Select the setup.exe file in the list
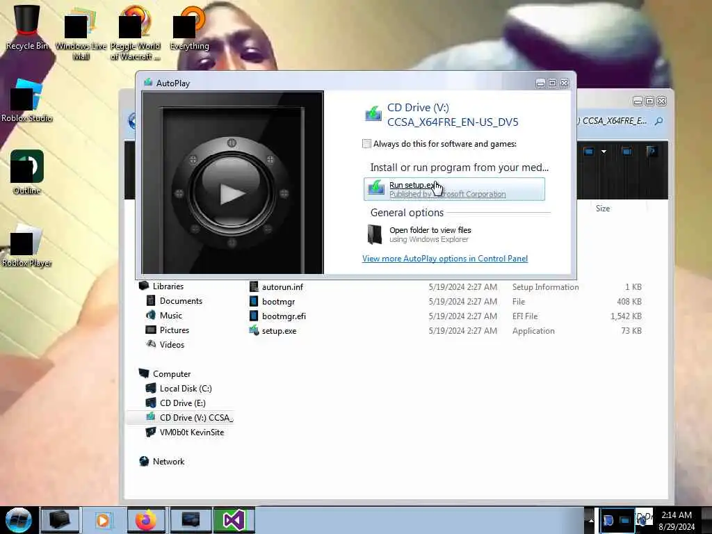The height and width of the screenshot is (534, 712). tap(279, 330)
